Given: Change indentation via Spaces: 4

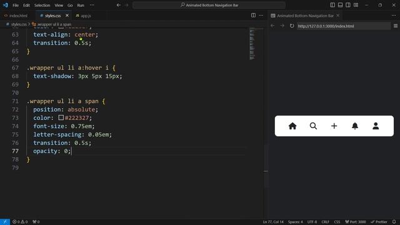Looking at the screenshot, I should 295,222.
